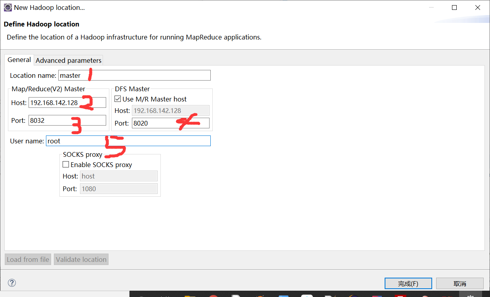Select the Map/Reduce Master Host field
This screenshot has width=490, height=297.
point(67,102)
